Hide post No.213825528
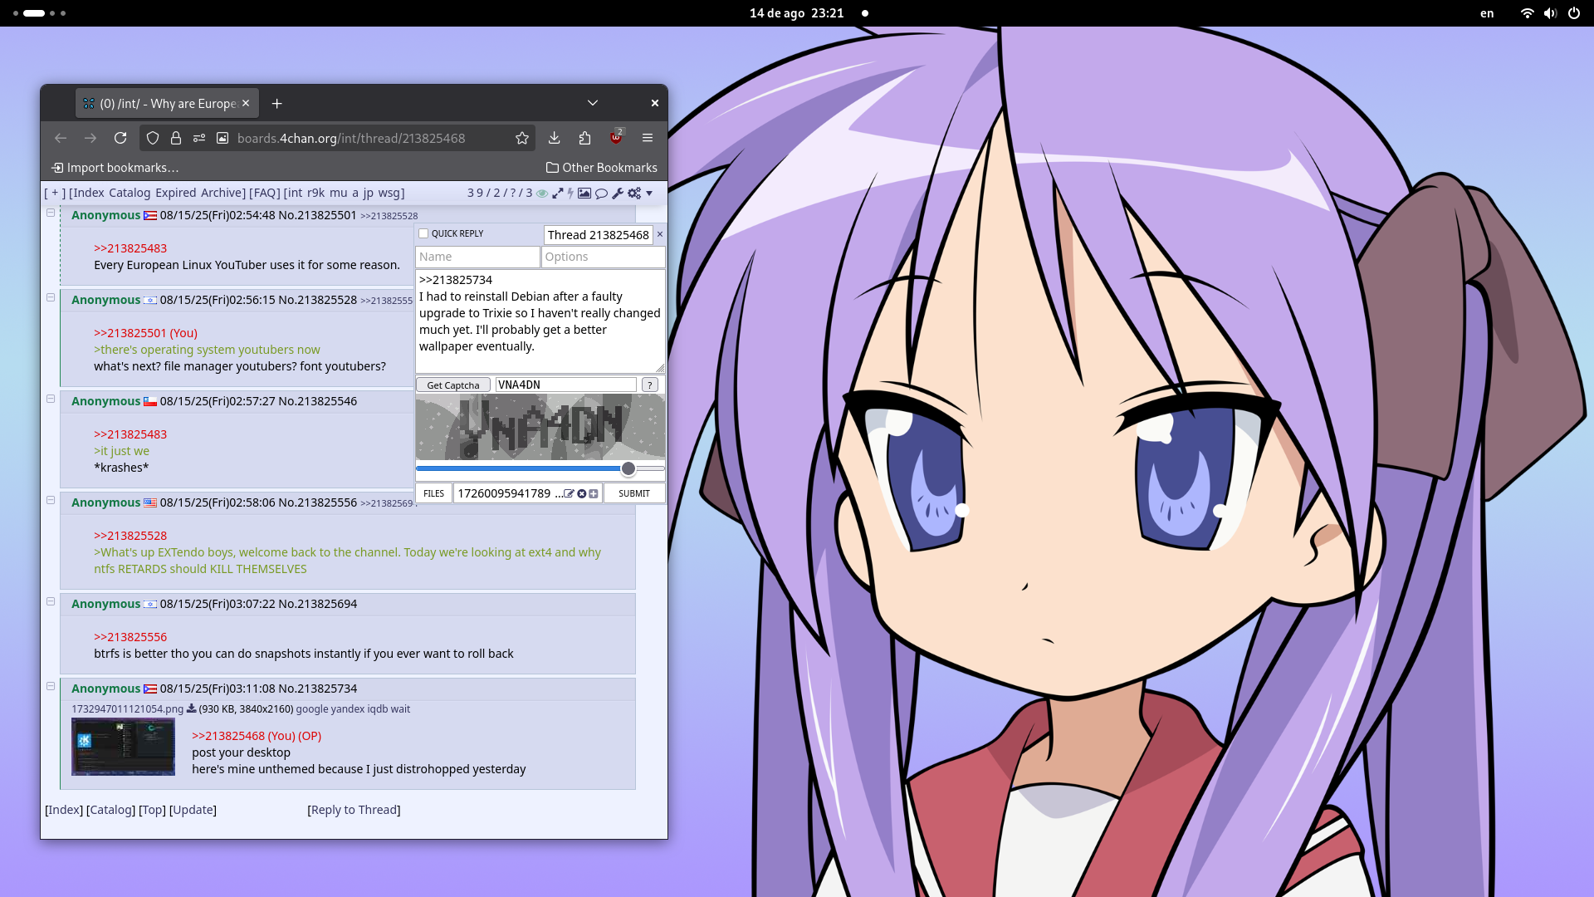Viewport: 1594px width, 897px height. (x=51, y=298)
